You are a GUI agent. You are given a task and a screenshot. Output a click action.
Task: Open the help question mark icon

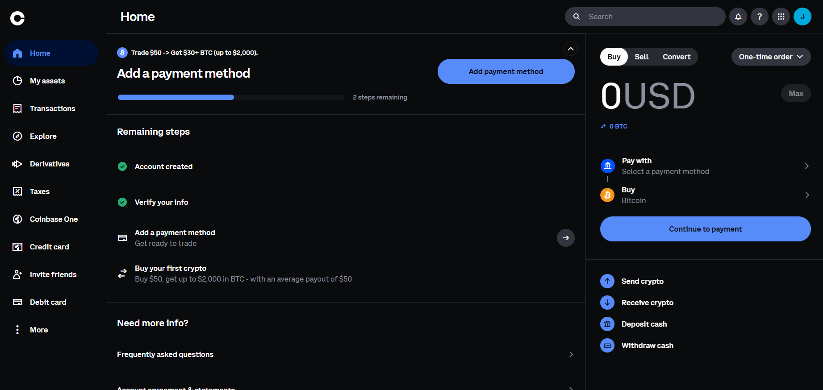point(760,17)
